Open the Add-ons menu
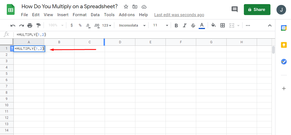This screenshot has width=291, height=135. (127, 15)
